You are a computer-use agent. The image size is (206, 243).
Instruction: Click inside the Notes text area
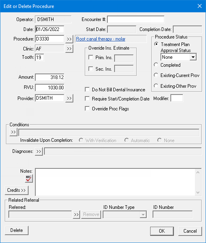[115, 182]
